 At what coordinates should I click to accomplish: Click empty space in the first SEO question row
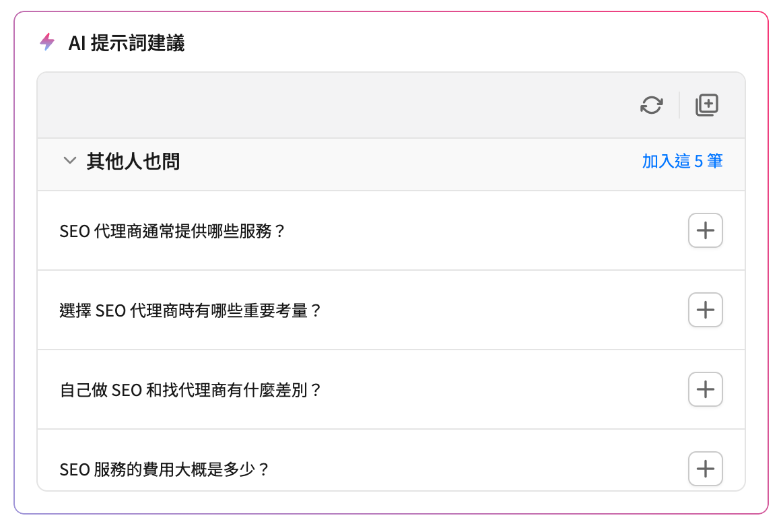(483, 230)
